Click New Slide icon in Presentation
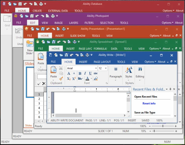 click(x=30, y=44)
